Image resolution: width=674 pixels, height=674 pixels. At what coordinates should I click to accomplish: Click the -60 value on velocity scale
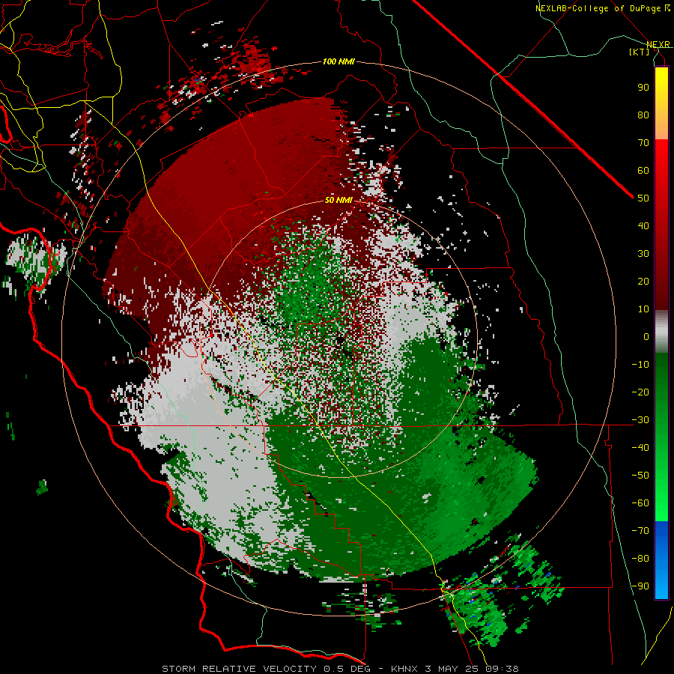640,503
